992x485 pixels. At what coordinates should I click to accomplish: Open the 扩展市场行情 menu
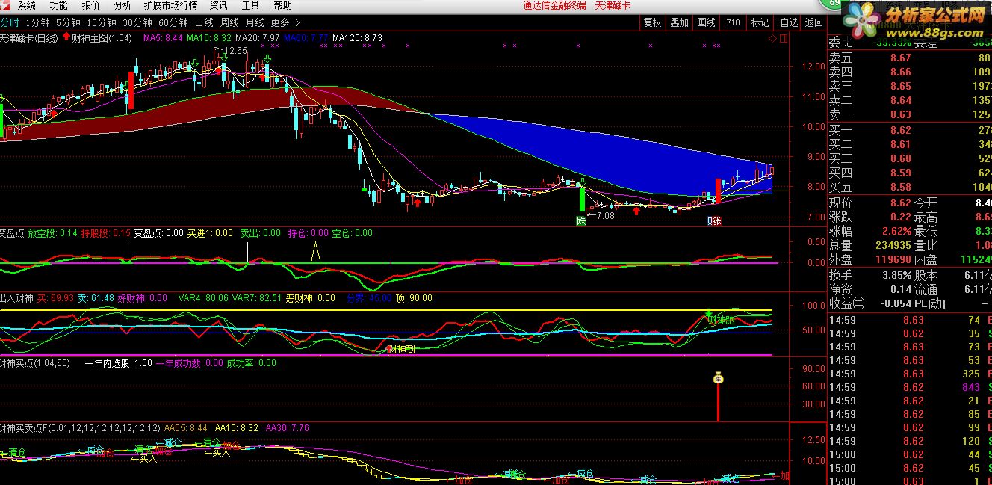171,5
